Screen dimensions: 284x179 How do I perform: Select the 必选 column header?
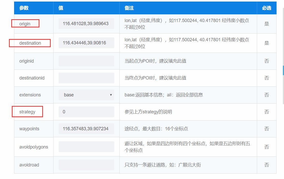tap(267, 8)
